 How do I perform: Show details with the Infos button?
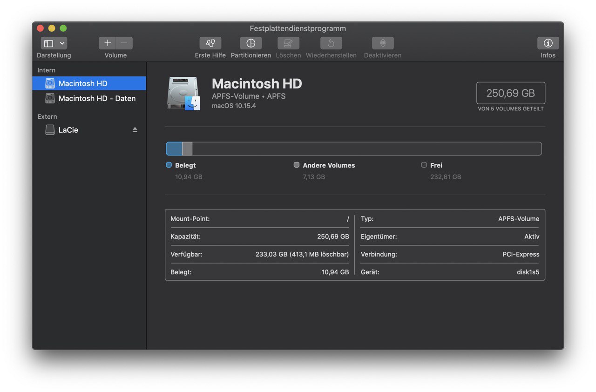point(548,43)
